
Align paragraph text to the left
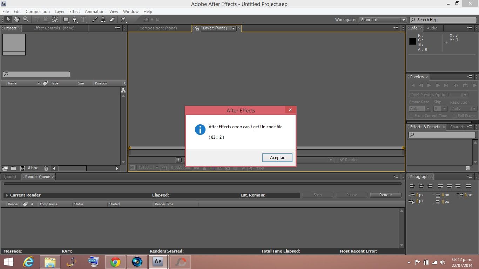coord(412,186)
